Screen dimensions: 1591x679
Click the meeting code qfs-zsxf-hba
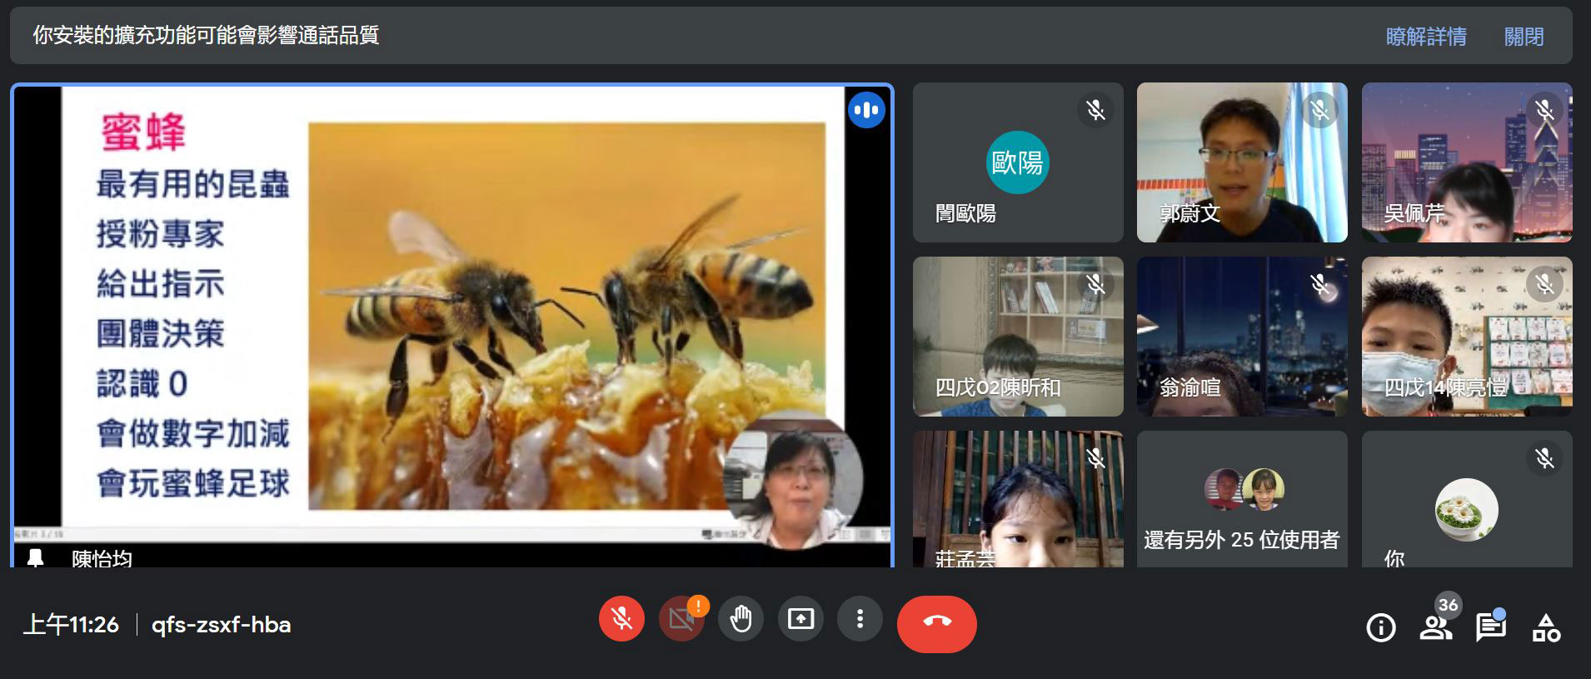(221, 625)
